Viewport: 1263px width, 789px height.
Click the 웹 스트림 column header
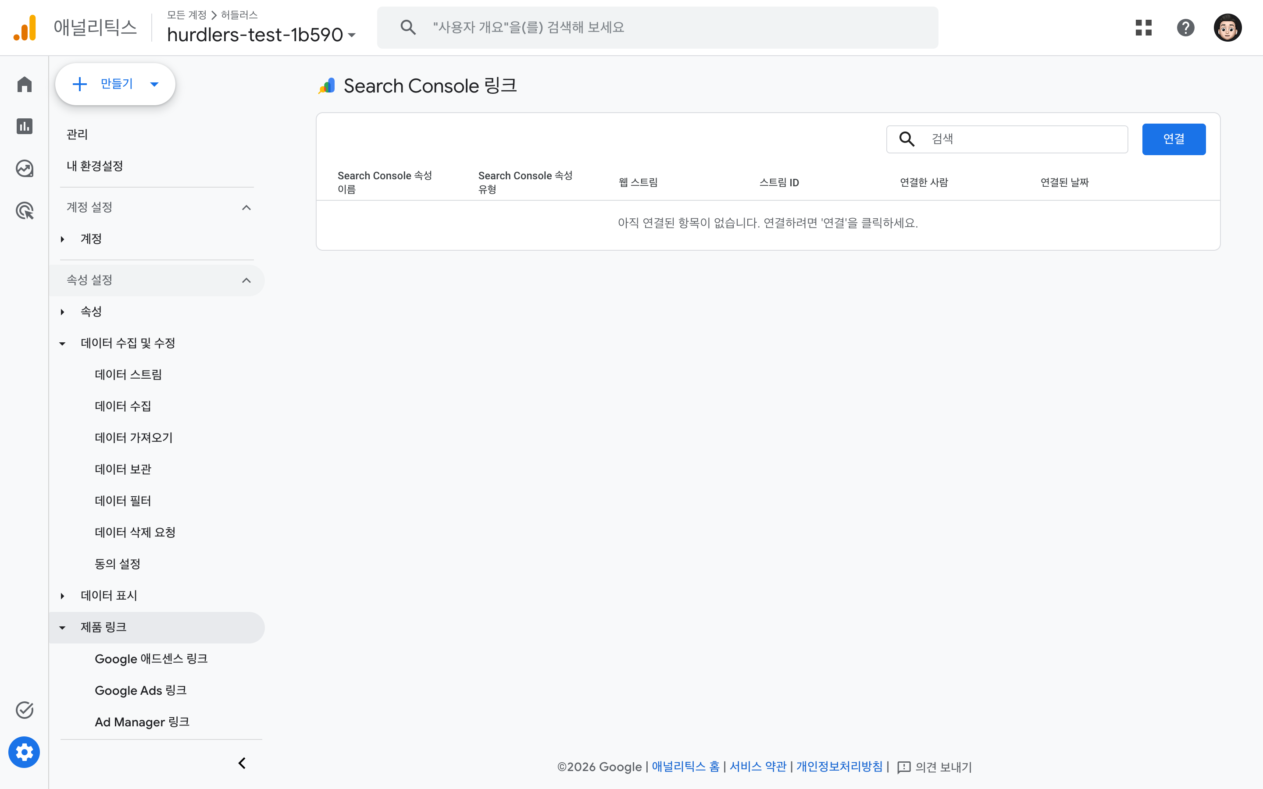pos(638,183)
